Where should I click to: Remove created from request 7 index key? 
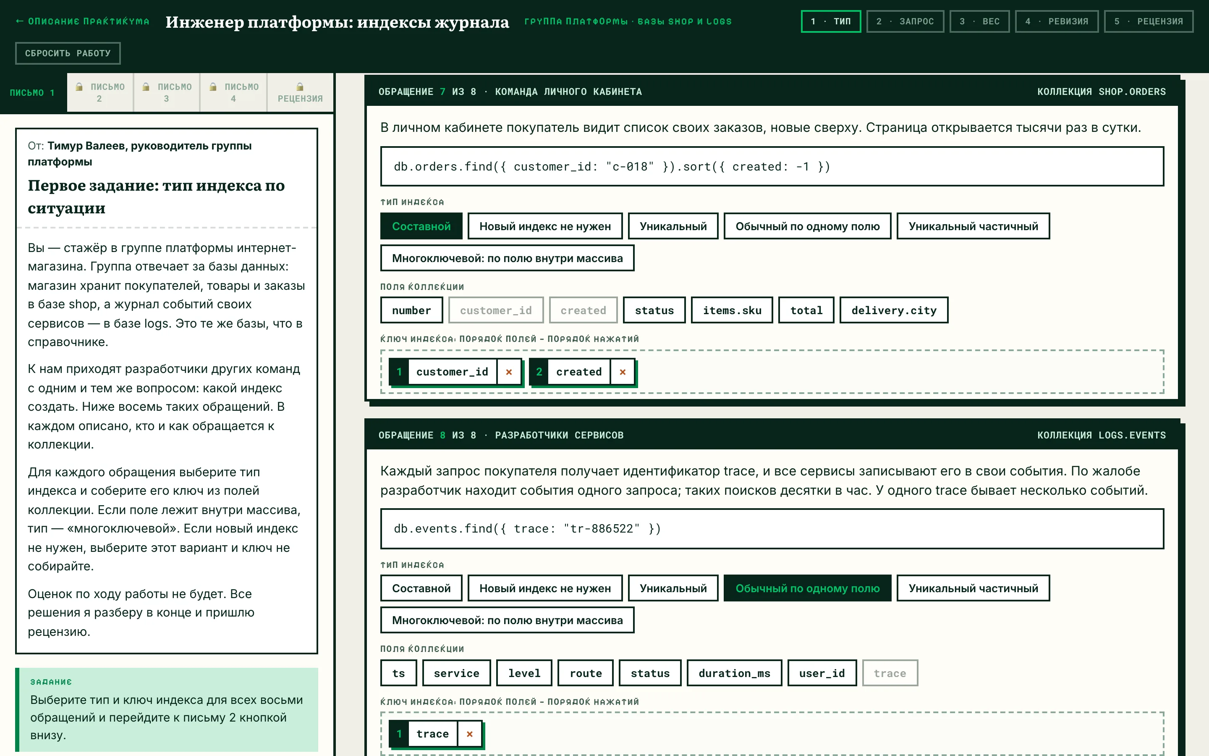[x=623, y=372]
